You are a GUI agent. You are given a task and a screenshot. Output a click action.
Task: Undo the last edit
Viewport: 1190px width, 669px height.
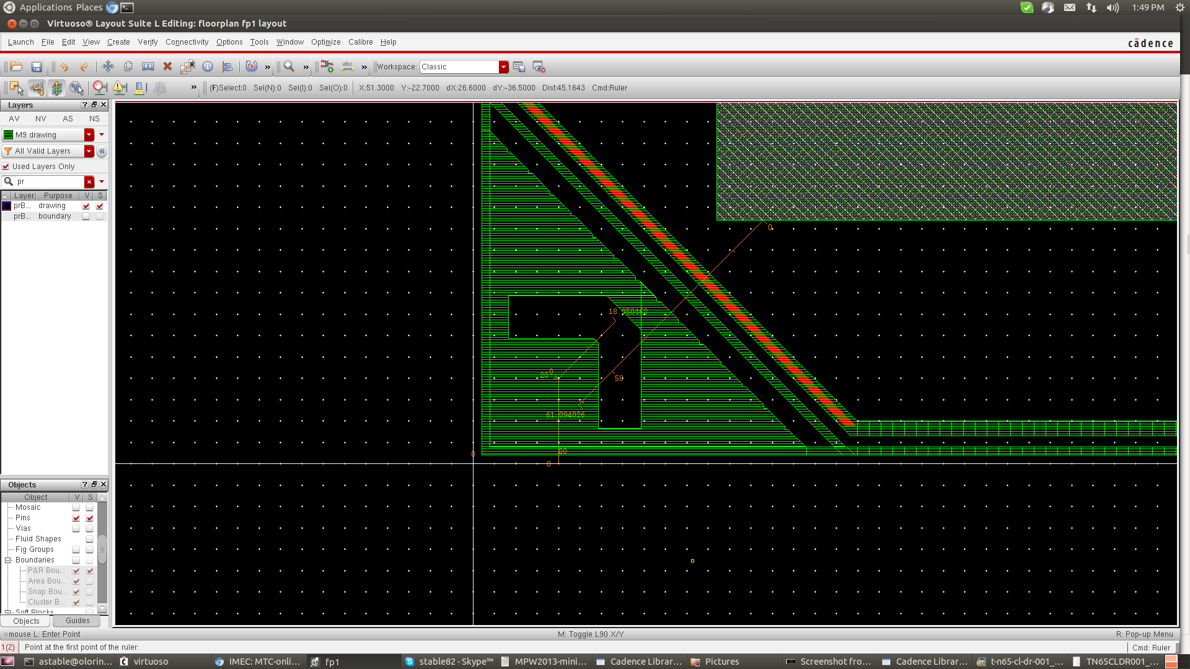(x=64, y=66)
